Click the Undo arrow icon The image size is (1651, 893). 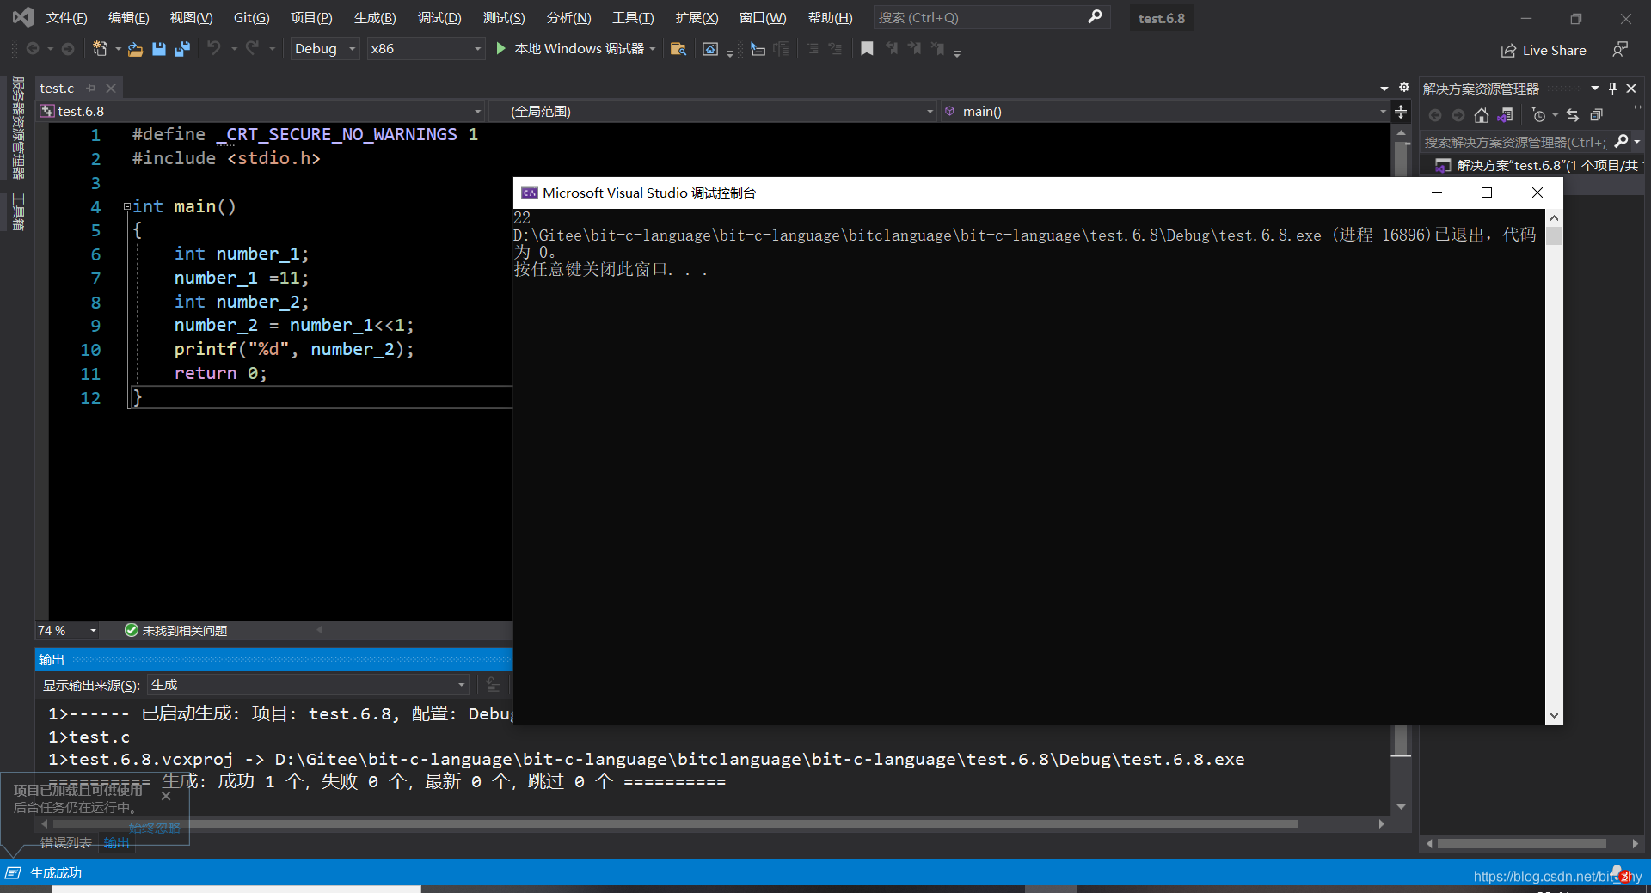pyautogui.click(x=213, y=48)
